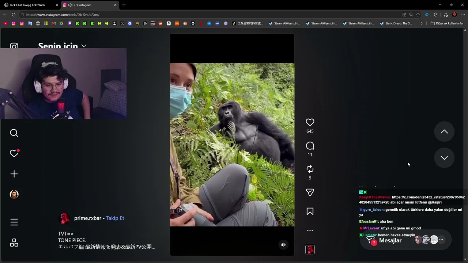Open the Static Dread bookmark

coord(396,23)
